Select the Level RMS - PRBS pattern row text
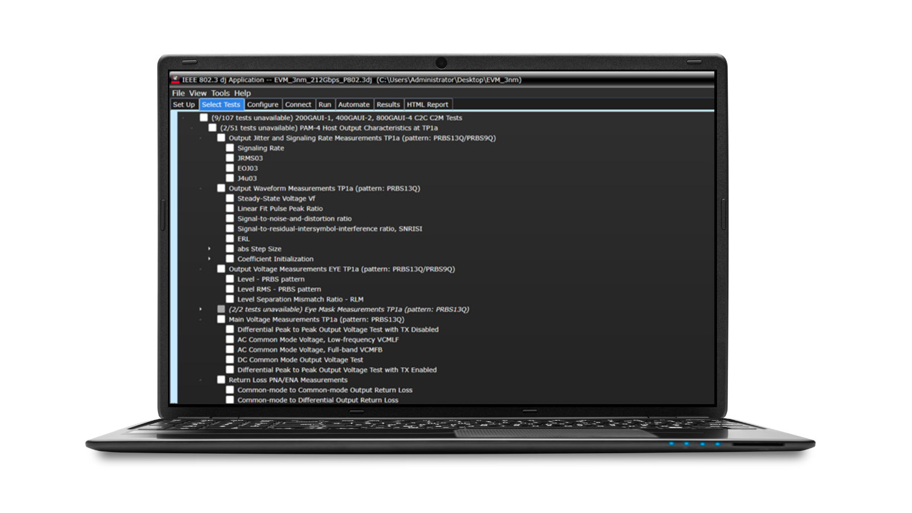Image resolution: width=912 pixels, height=513 pixels. 279,289
